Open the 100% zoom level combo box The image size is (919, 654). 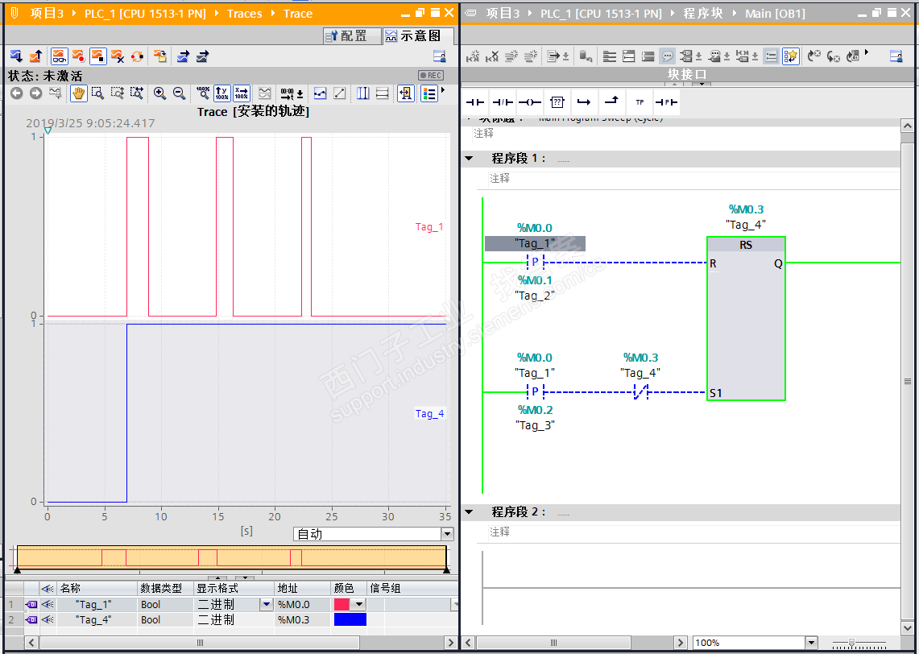810,643
